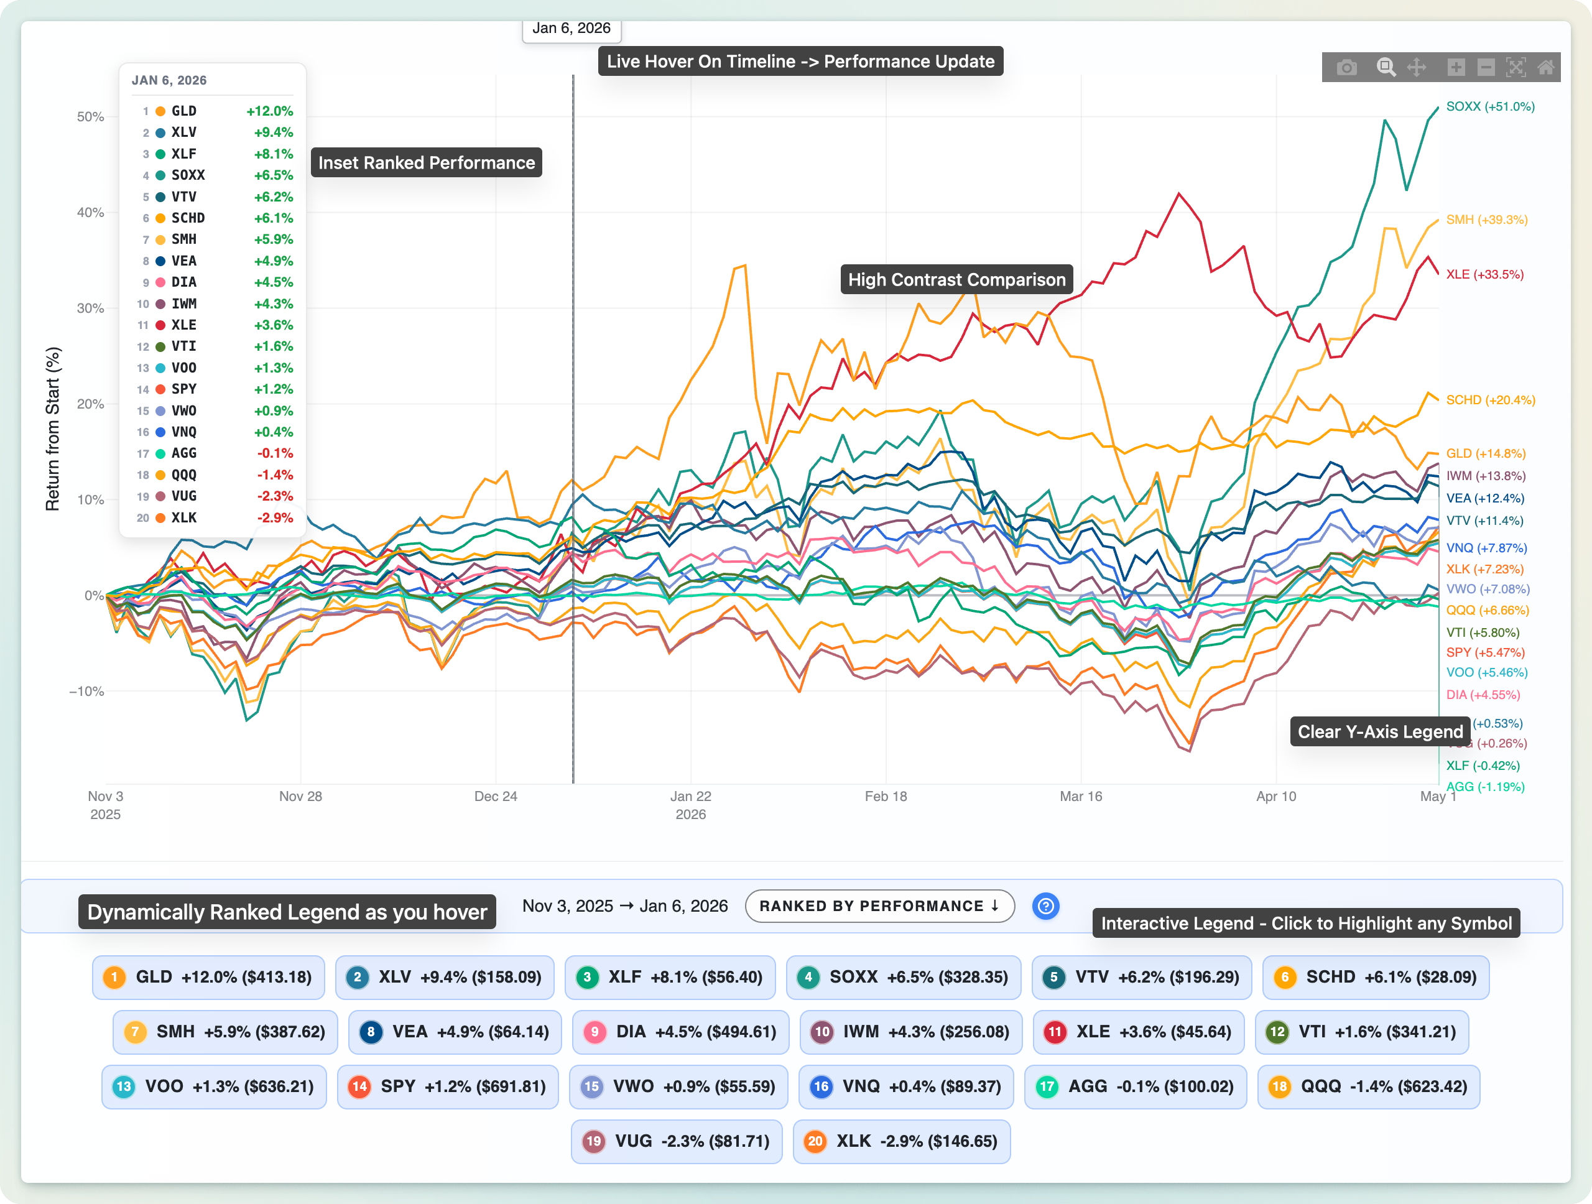1592x1204 pixels.
Task: Zoom in with the plus toolbar icon
Action: pos(1456,68)
